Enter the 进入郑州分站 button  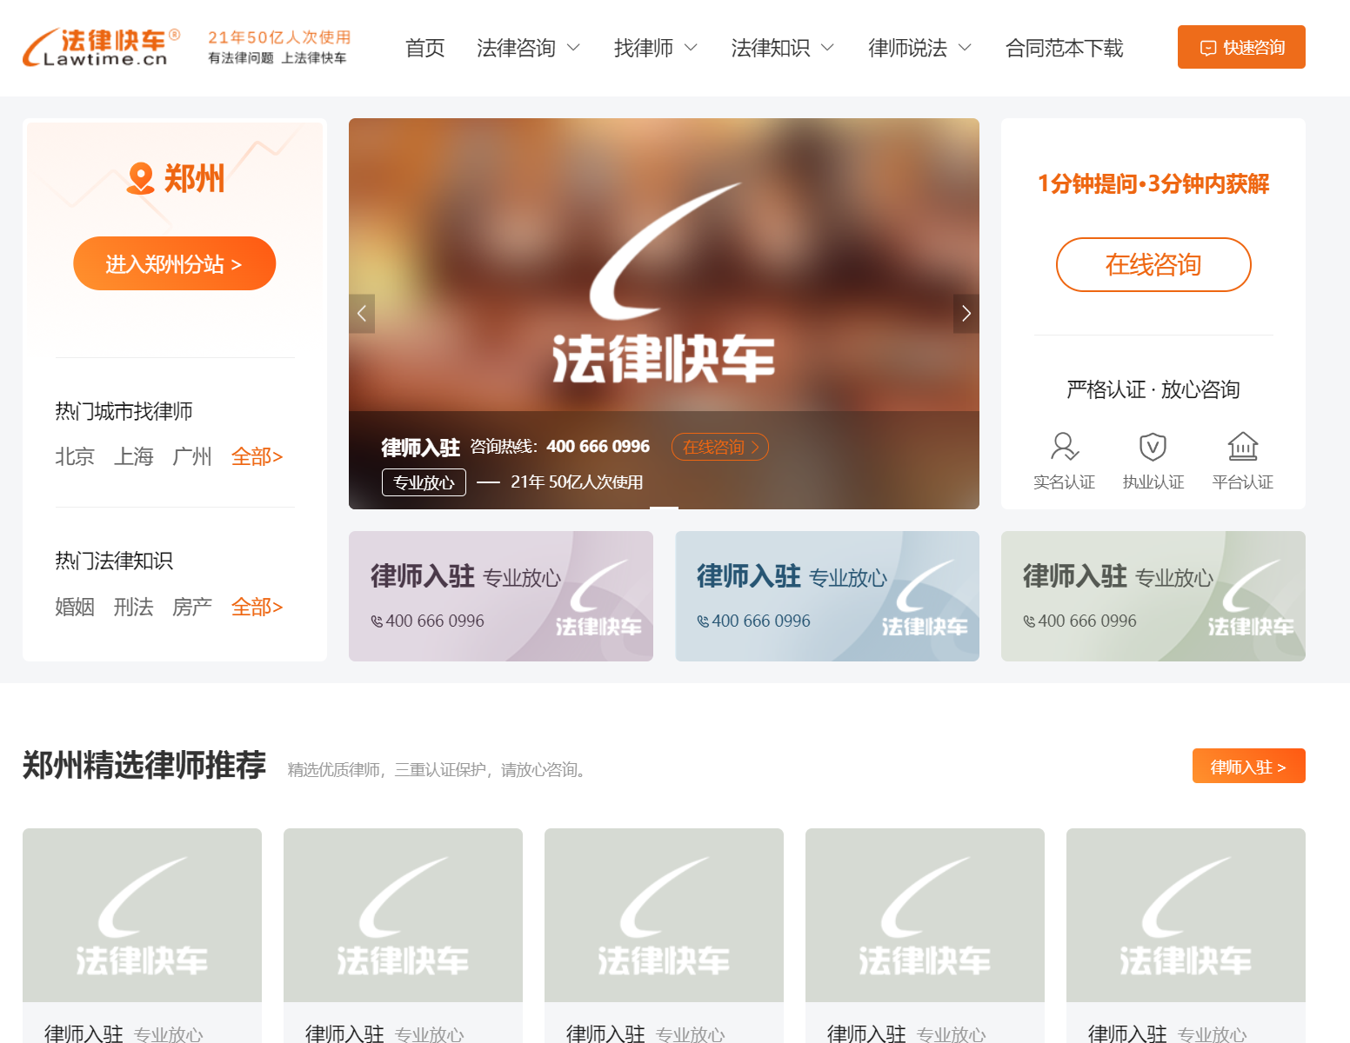click(174, 263)
